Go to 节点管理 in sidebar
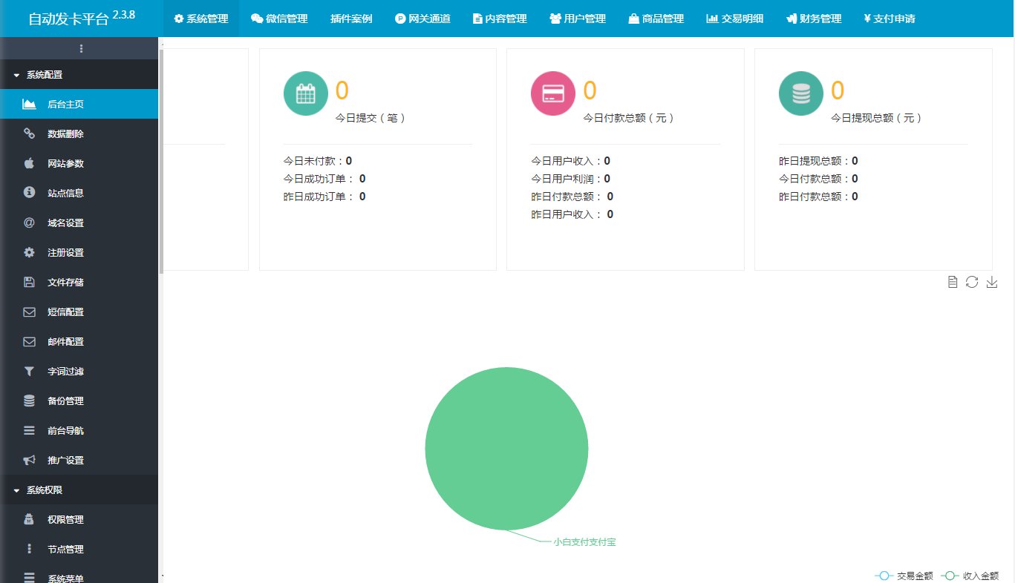This screenshot has height=583, width=1015. (x=79, y=549)
